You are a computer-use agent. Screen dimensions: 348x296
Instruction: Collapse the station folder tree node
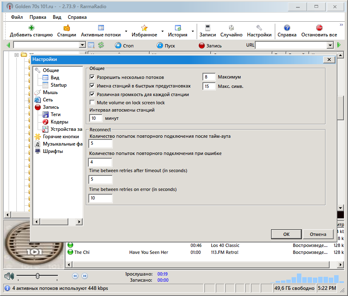coord(16,55)
